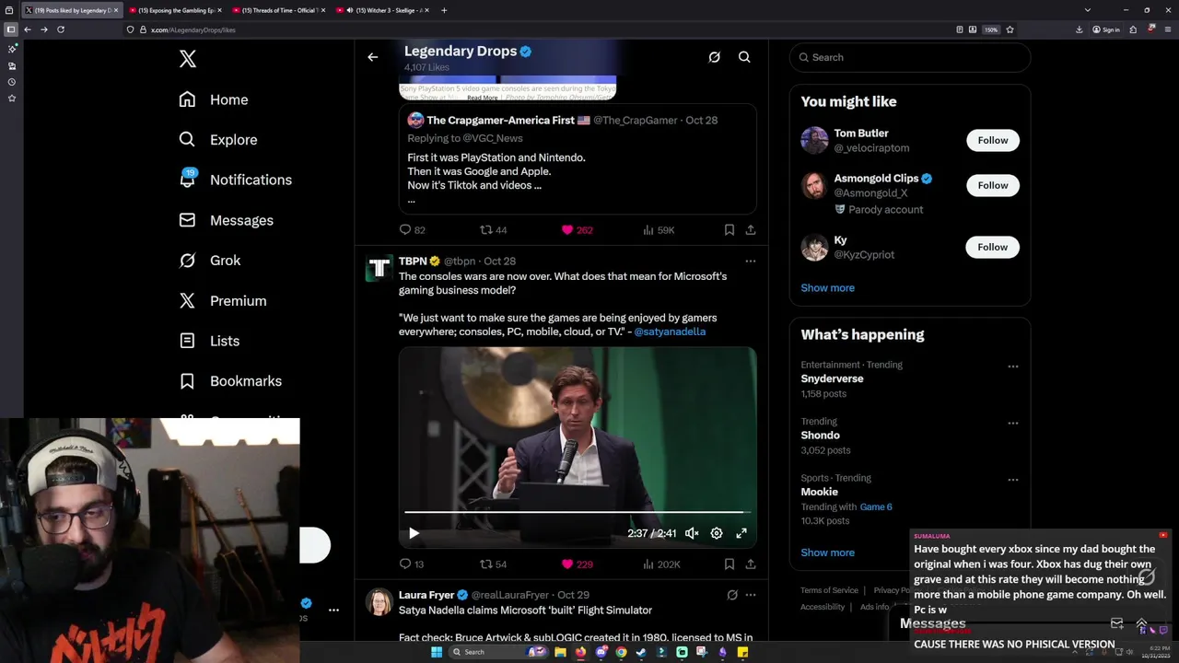This screenshot has width=1179, height=663.
Task: Follow Asmongold Clips
Action: (993, 185)
